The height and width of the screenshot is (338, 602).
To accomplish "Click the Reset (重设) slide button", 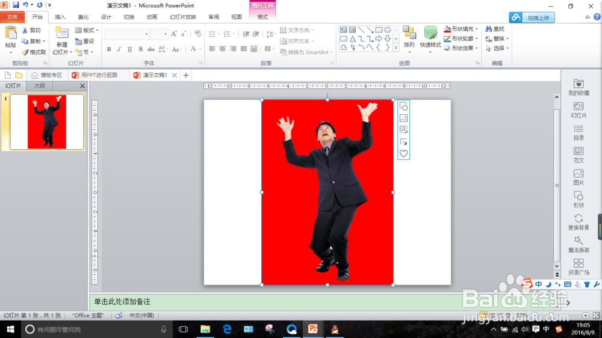I will [85, 41].
